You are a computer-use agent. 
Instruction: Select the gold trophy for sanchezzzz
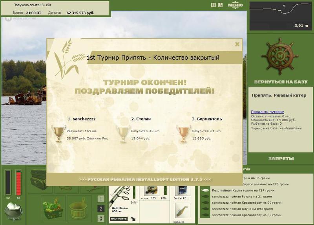point(58,133)
